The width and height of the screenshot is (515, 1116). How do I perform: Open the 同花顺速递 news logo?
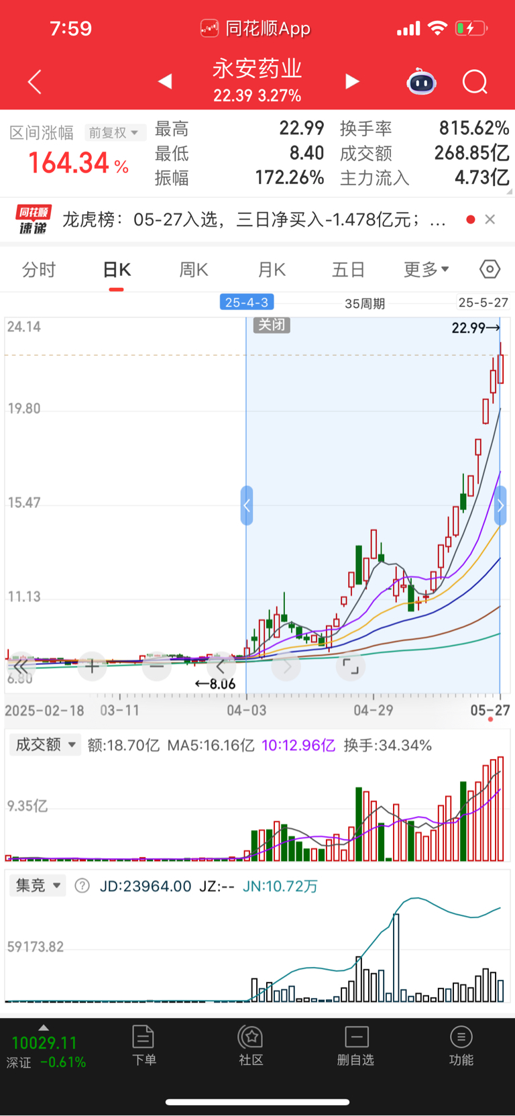click(34, 219)
